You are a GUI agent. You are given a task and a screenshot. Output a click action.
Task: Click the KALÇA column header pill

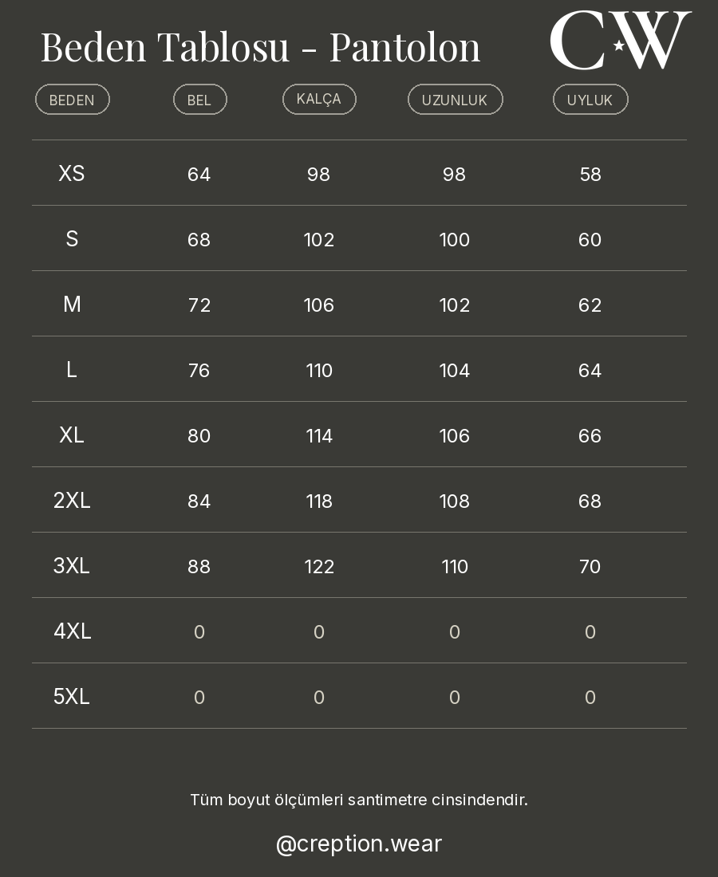click(x=319, y=99)
